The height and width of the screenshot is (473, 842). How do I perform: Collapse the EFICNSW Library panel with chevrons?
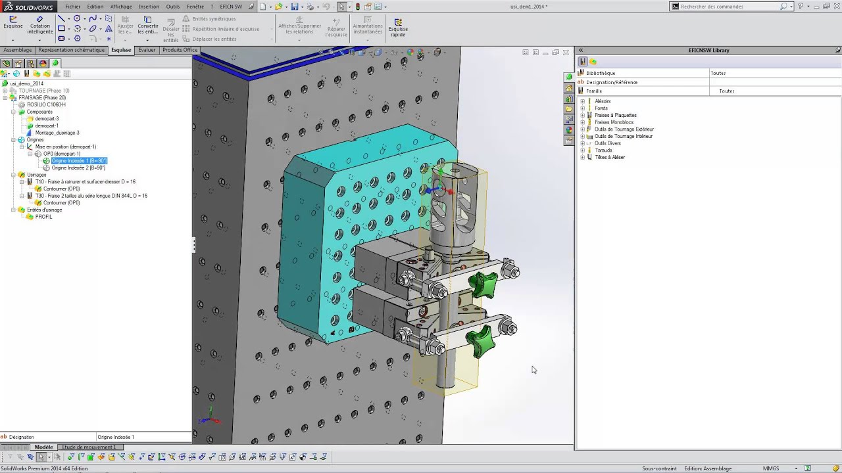click(581, 50)
